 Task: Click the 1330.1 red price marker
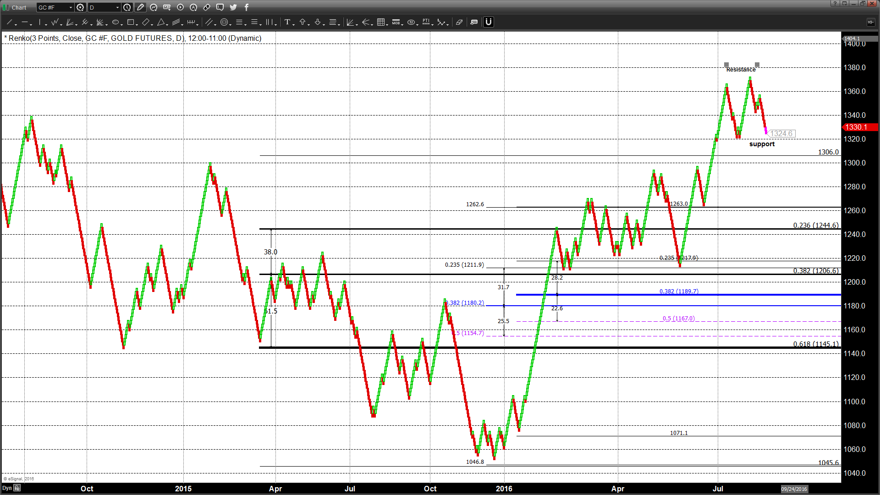click(856, 127)
